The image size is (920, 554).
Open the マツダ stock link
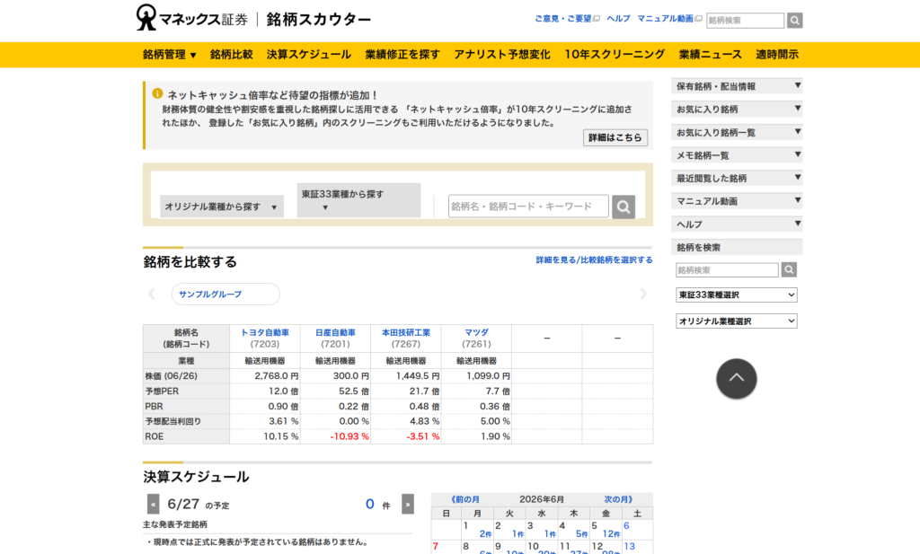(x=476, y=332)
